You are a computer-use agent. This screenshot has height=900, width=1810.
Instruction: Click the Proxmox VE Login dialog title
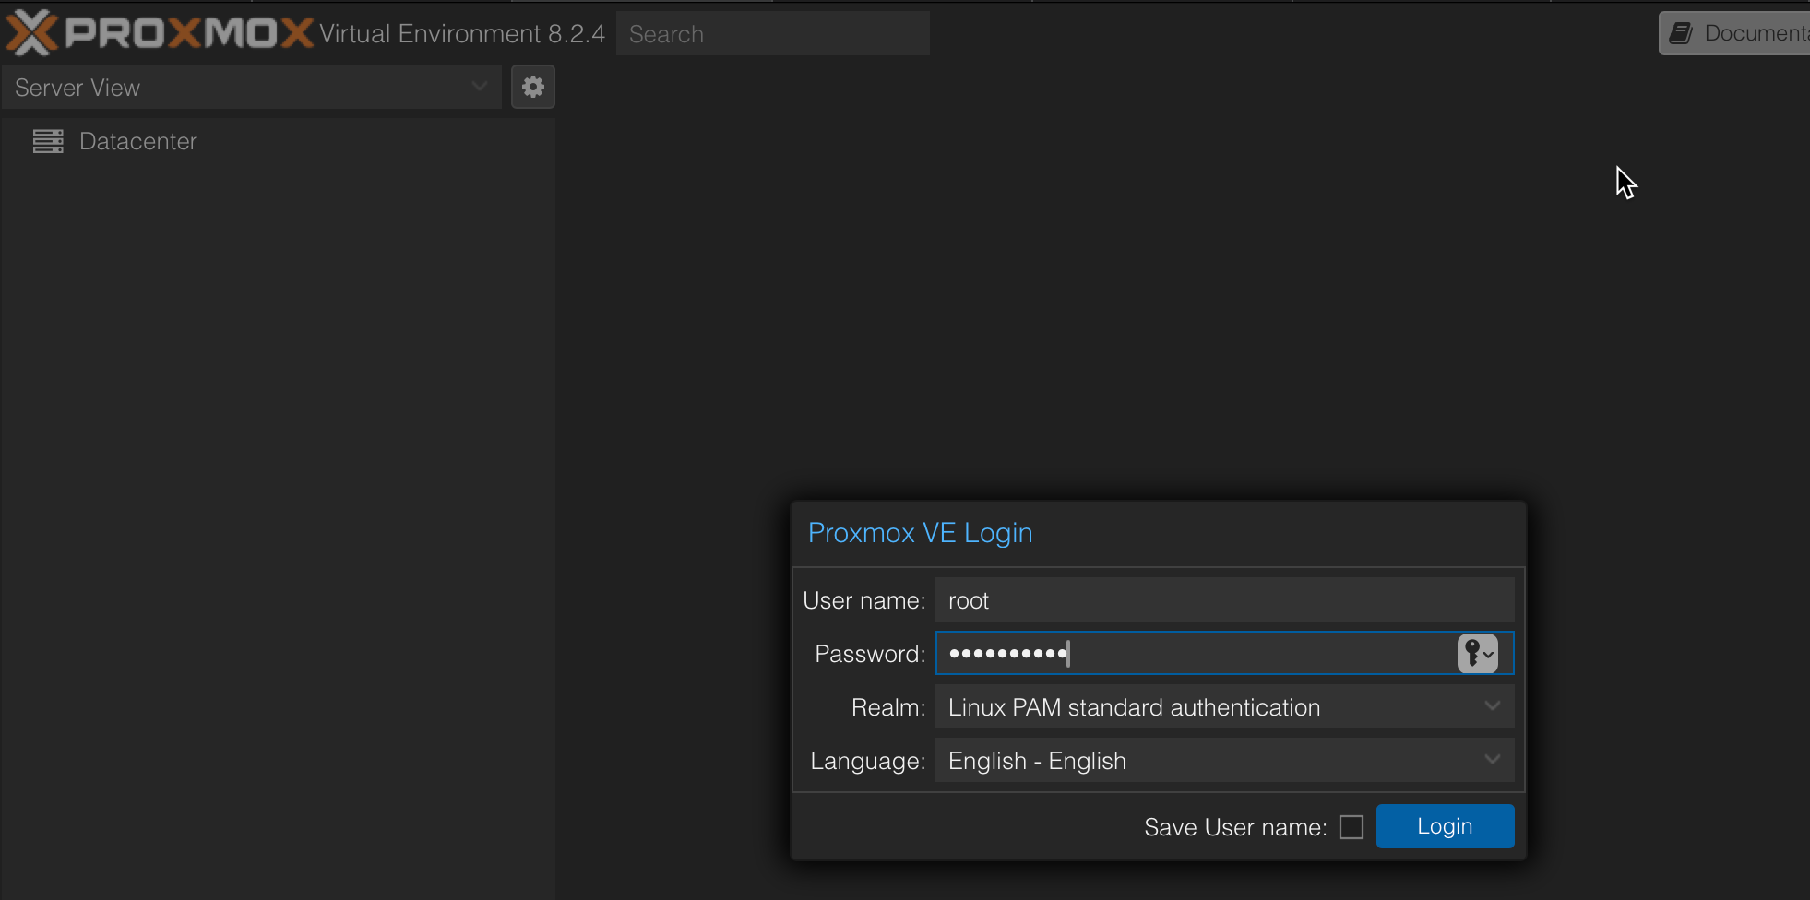pyautogui.click(x=920, y=533)
